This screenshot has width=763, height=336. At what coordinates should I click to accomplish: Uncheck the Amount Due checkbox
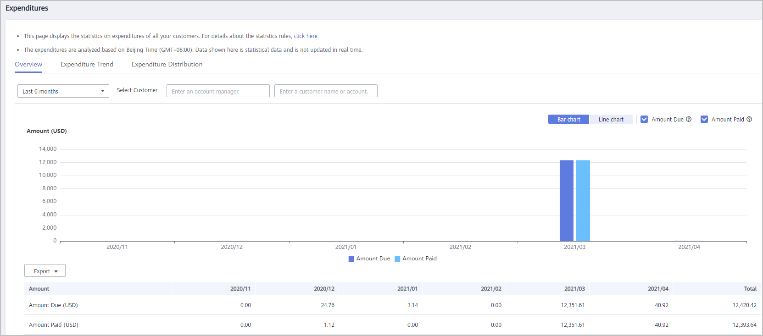(644, 119)
